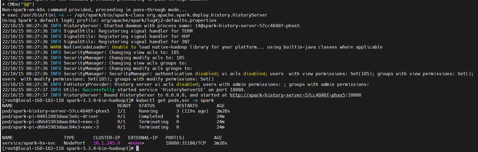Click the TYPE column header
The image size is (478, 152).
[x=69, y=138]
